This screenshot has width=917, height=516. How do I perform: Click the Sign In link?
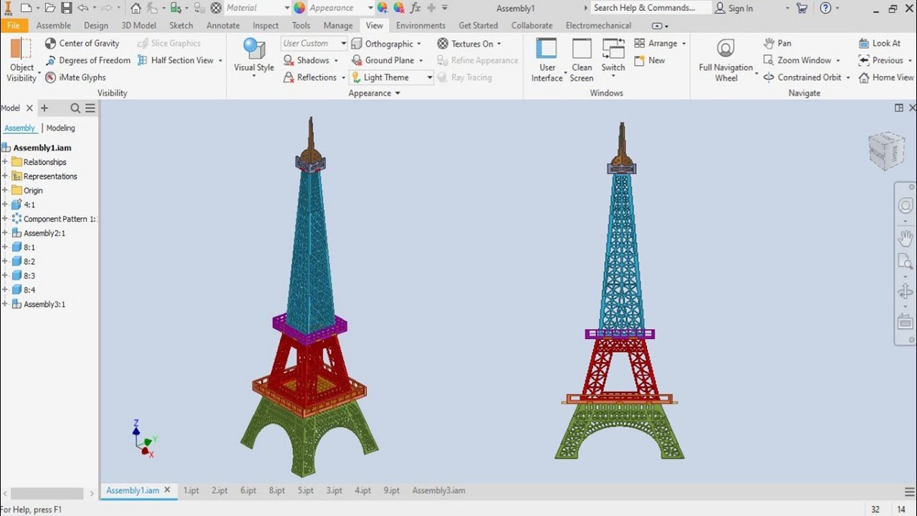pyautogui.click(x=734, y=8)
